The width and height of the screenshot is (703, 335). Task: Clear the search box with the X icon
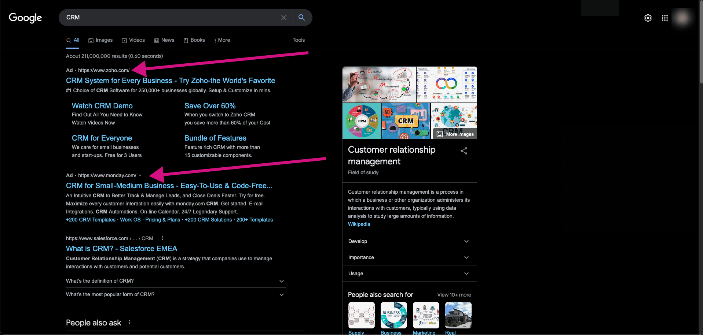coord(284,18)
